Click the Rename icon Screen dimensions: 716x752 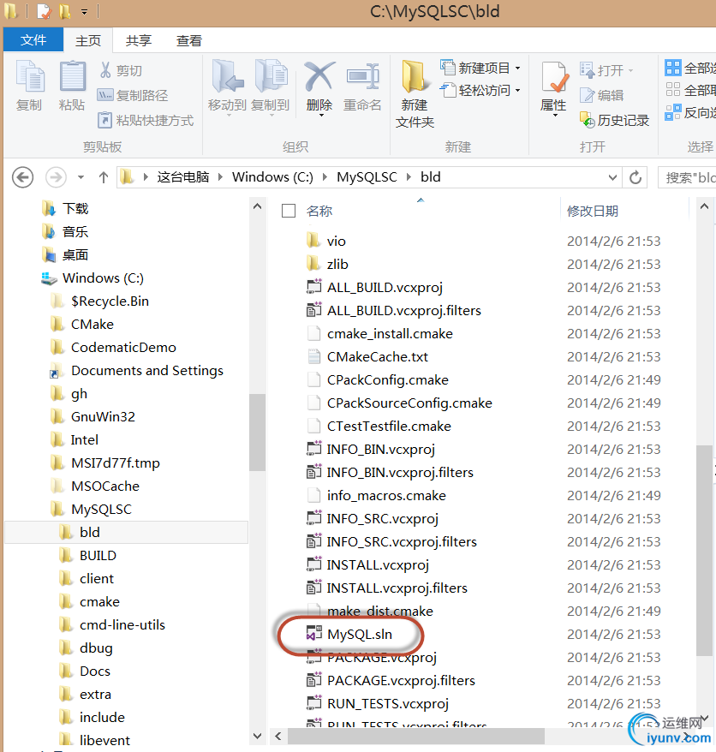(362, 75)
